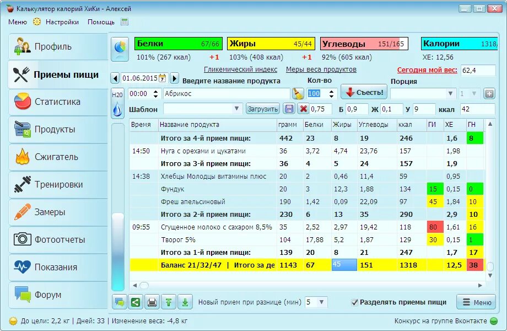Open Показания health readings
Image resolution: width=507 pixels, height=331 pixels.
coord(58,267)
